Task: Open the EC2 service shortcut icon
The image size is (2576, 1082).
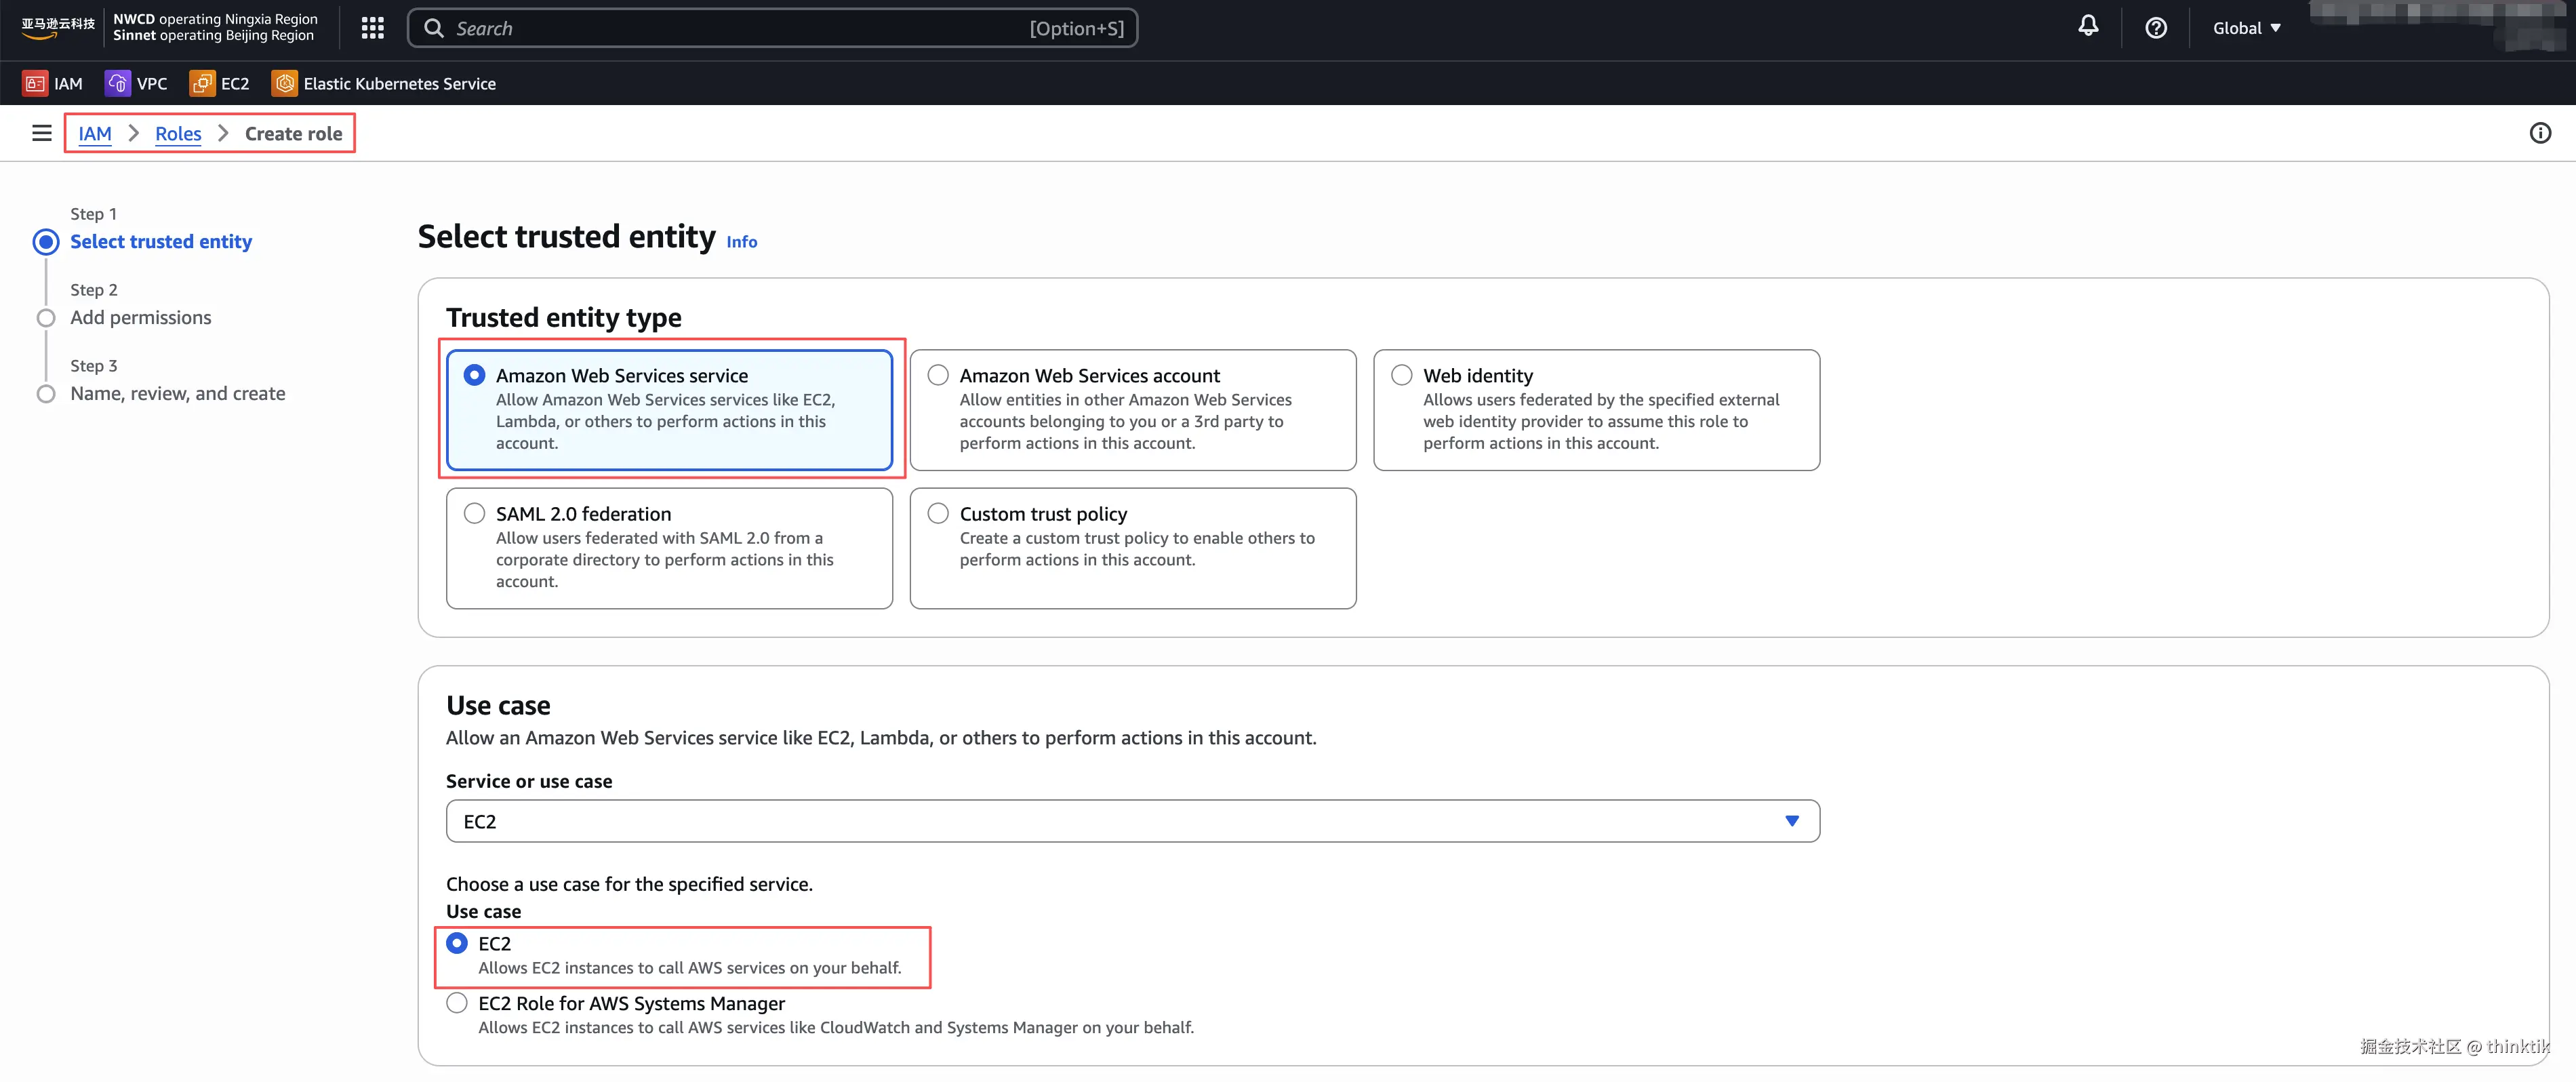Action: coord(202,84)
